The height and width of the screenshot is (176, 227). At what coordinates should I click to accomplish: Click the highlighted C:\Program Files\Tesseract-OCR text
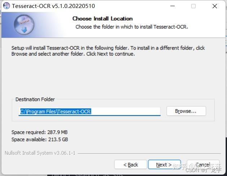[x=56, y=111]
